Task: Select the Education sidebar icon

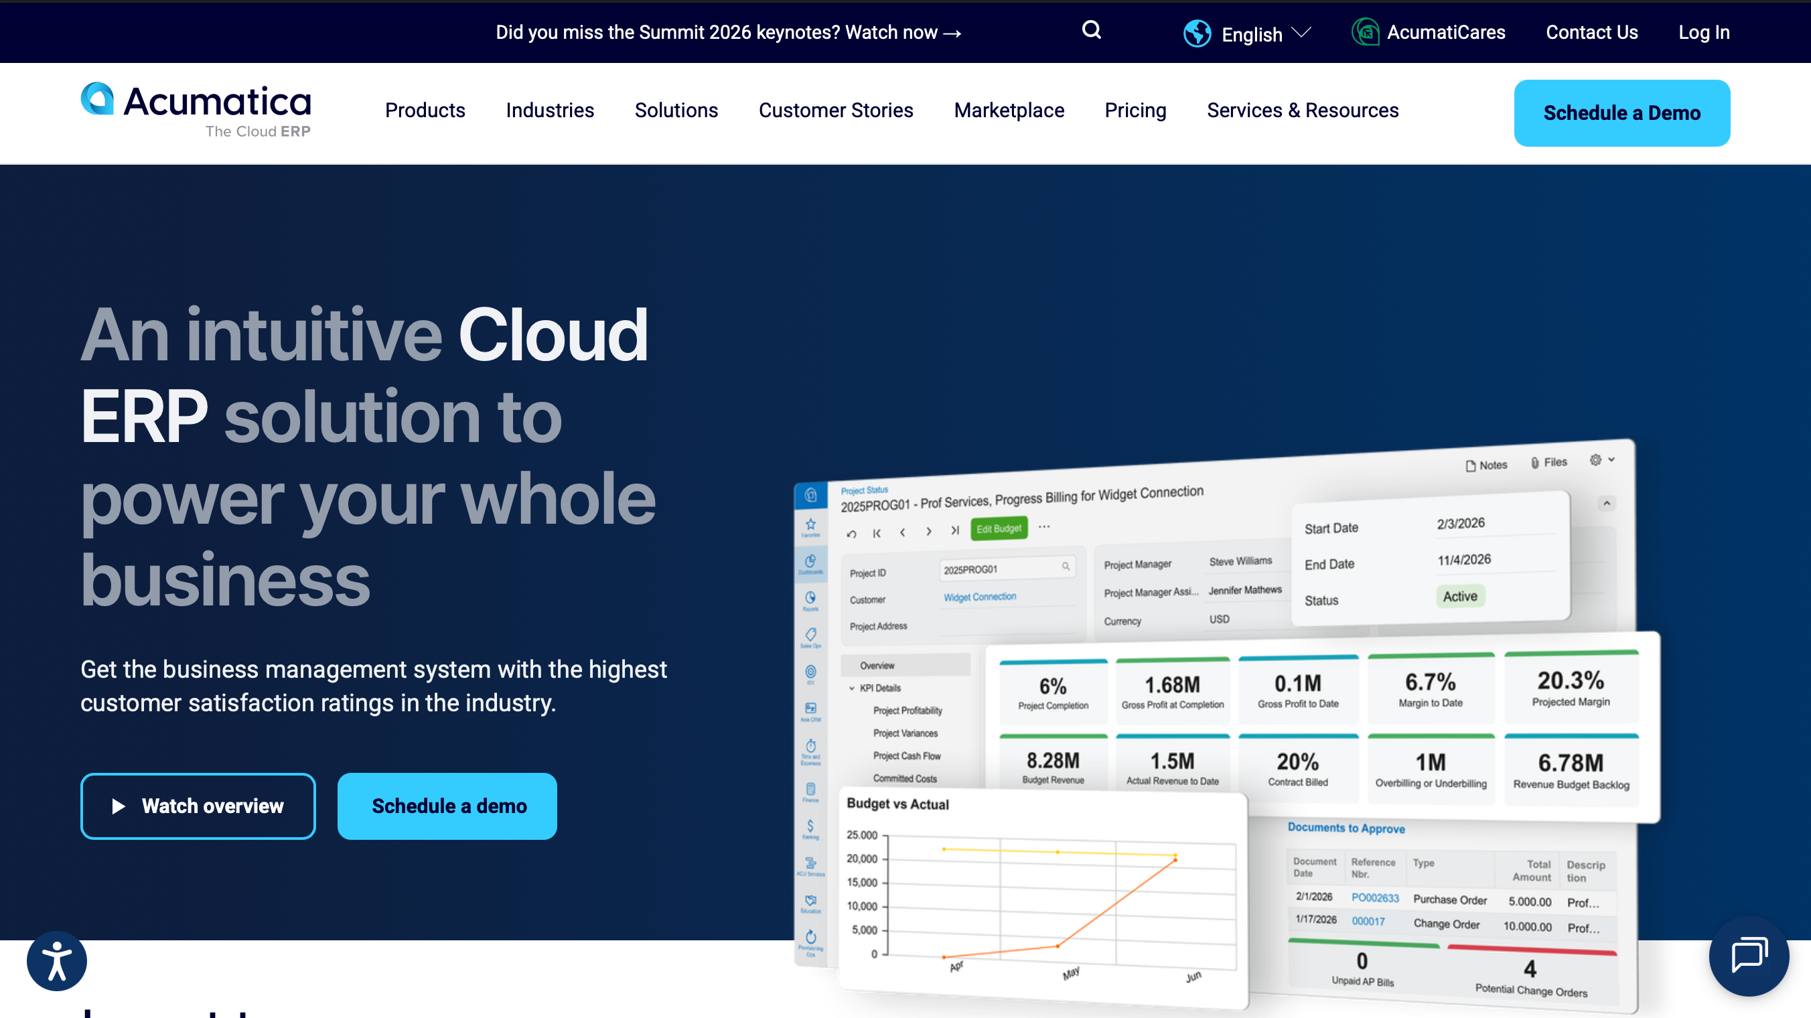Action: [810, 903]
